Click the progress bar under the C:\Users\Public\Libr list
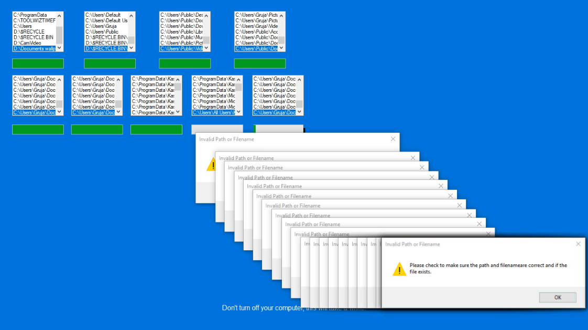 click(x=185, y=63)
